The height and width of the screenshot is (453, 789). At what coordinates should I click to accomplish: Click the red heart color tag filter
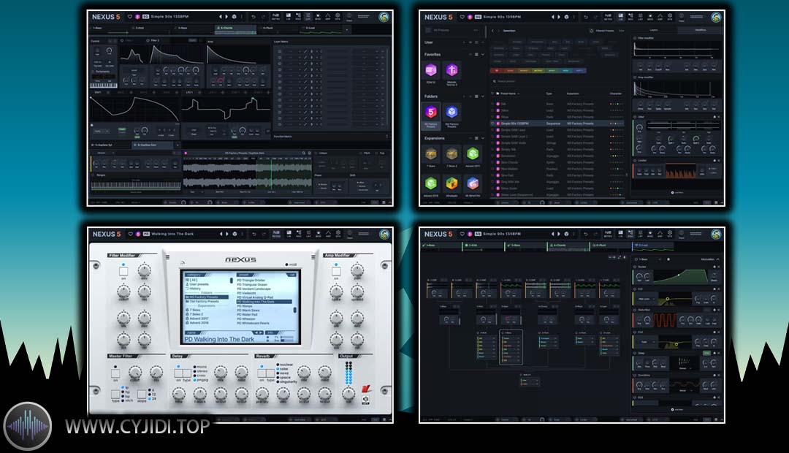[496, 70]
